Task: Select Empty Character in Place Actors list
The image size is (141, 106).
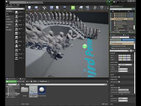Action: tap(19, 16)
